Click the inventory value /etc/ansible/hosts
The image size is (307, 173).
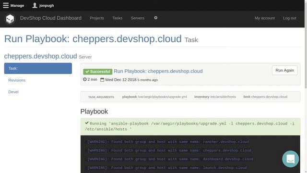pyautogui.click(x=223, y=97)
